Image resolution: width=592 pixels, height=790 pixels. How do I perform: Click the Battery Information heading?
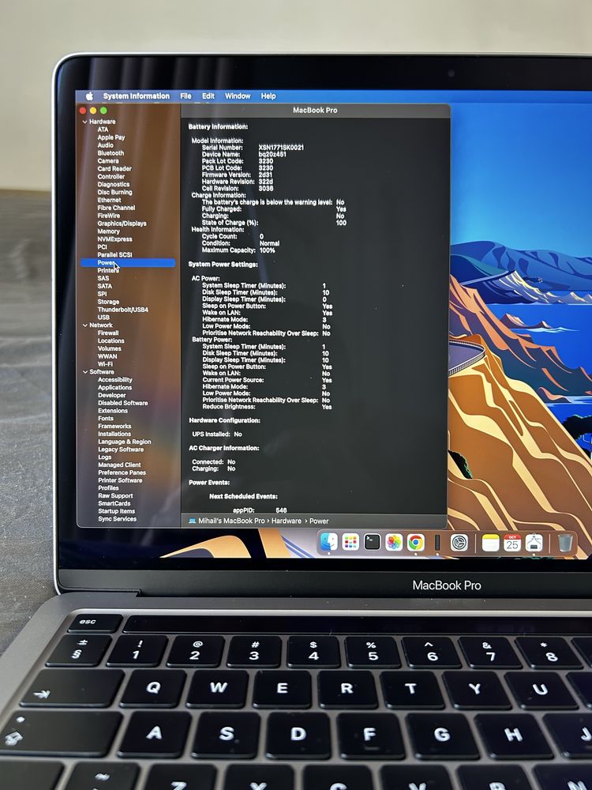218,126
